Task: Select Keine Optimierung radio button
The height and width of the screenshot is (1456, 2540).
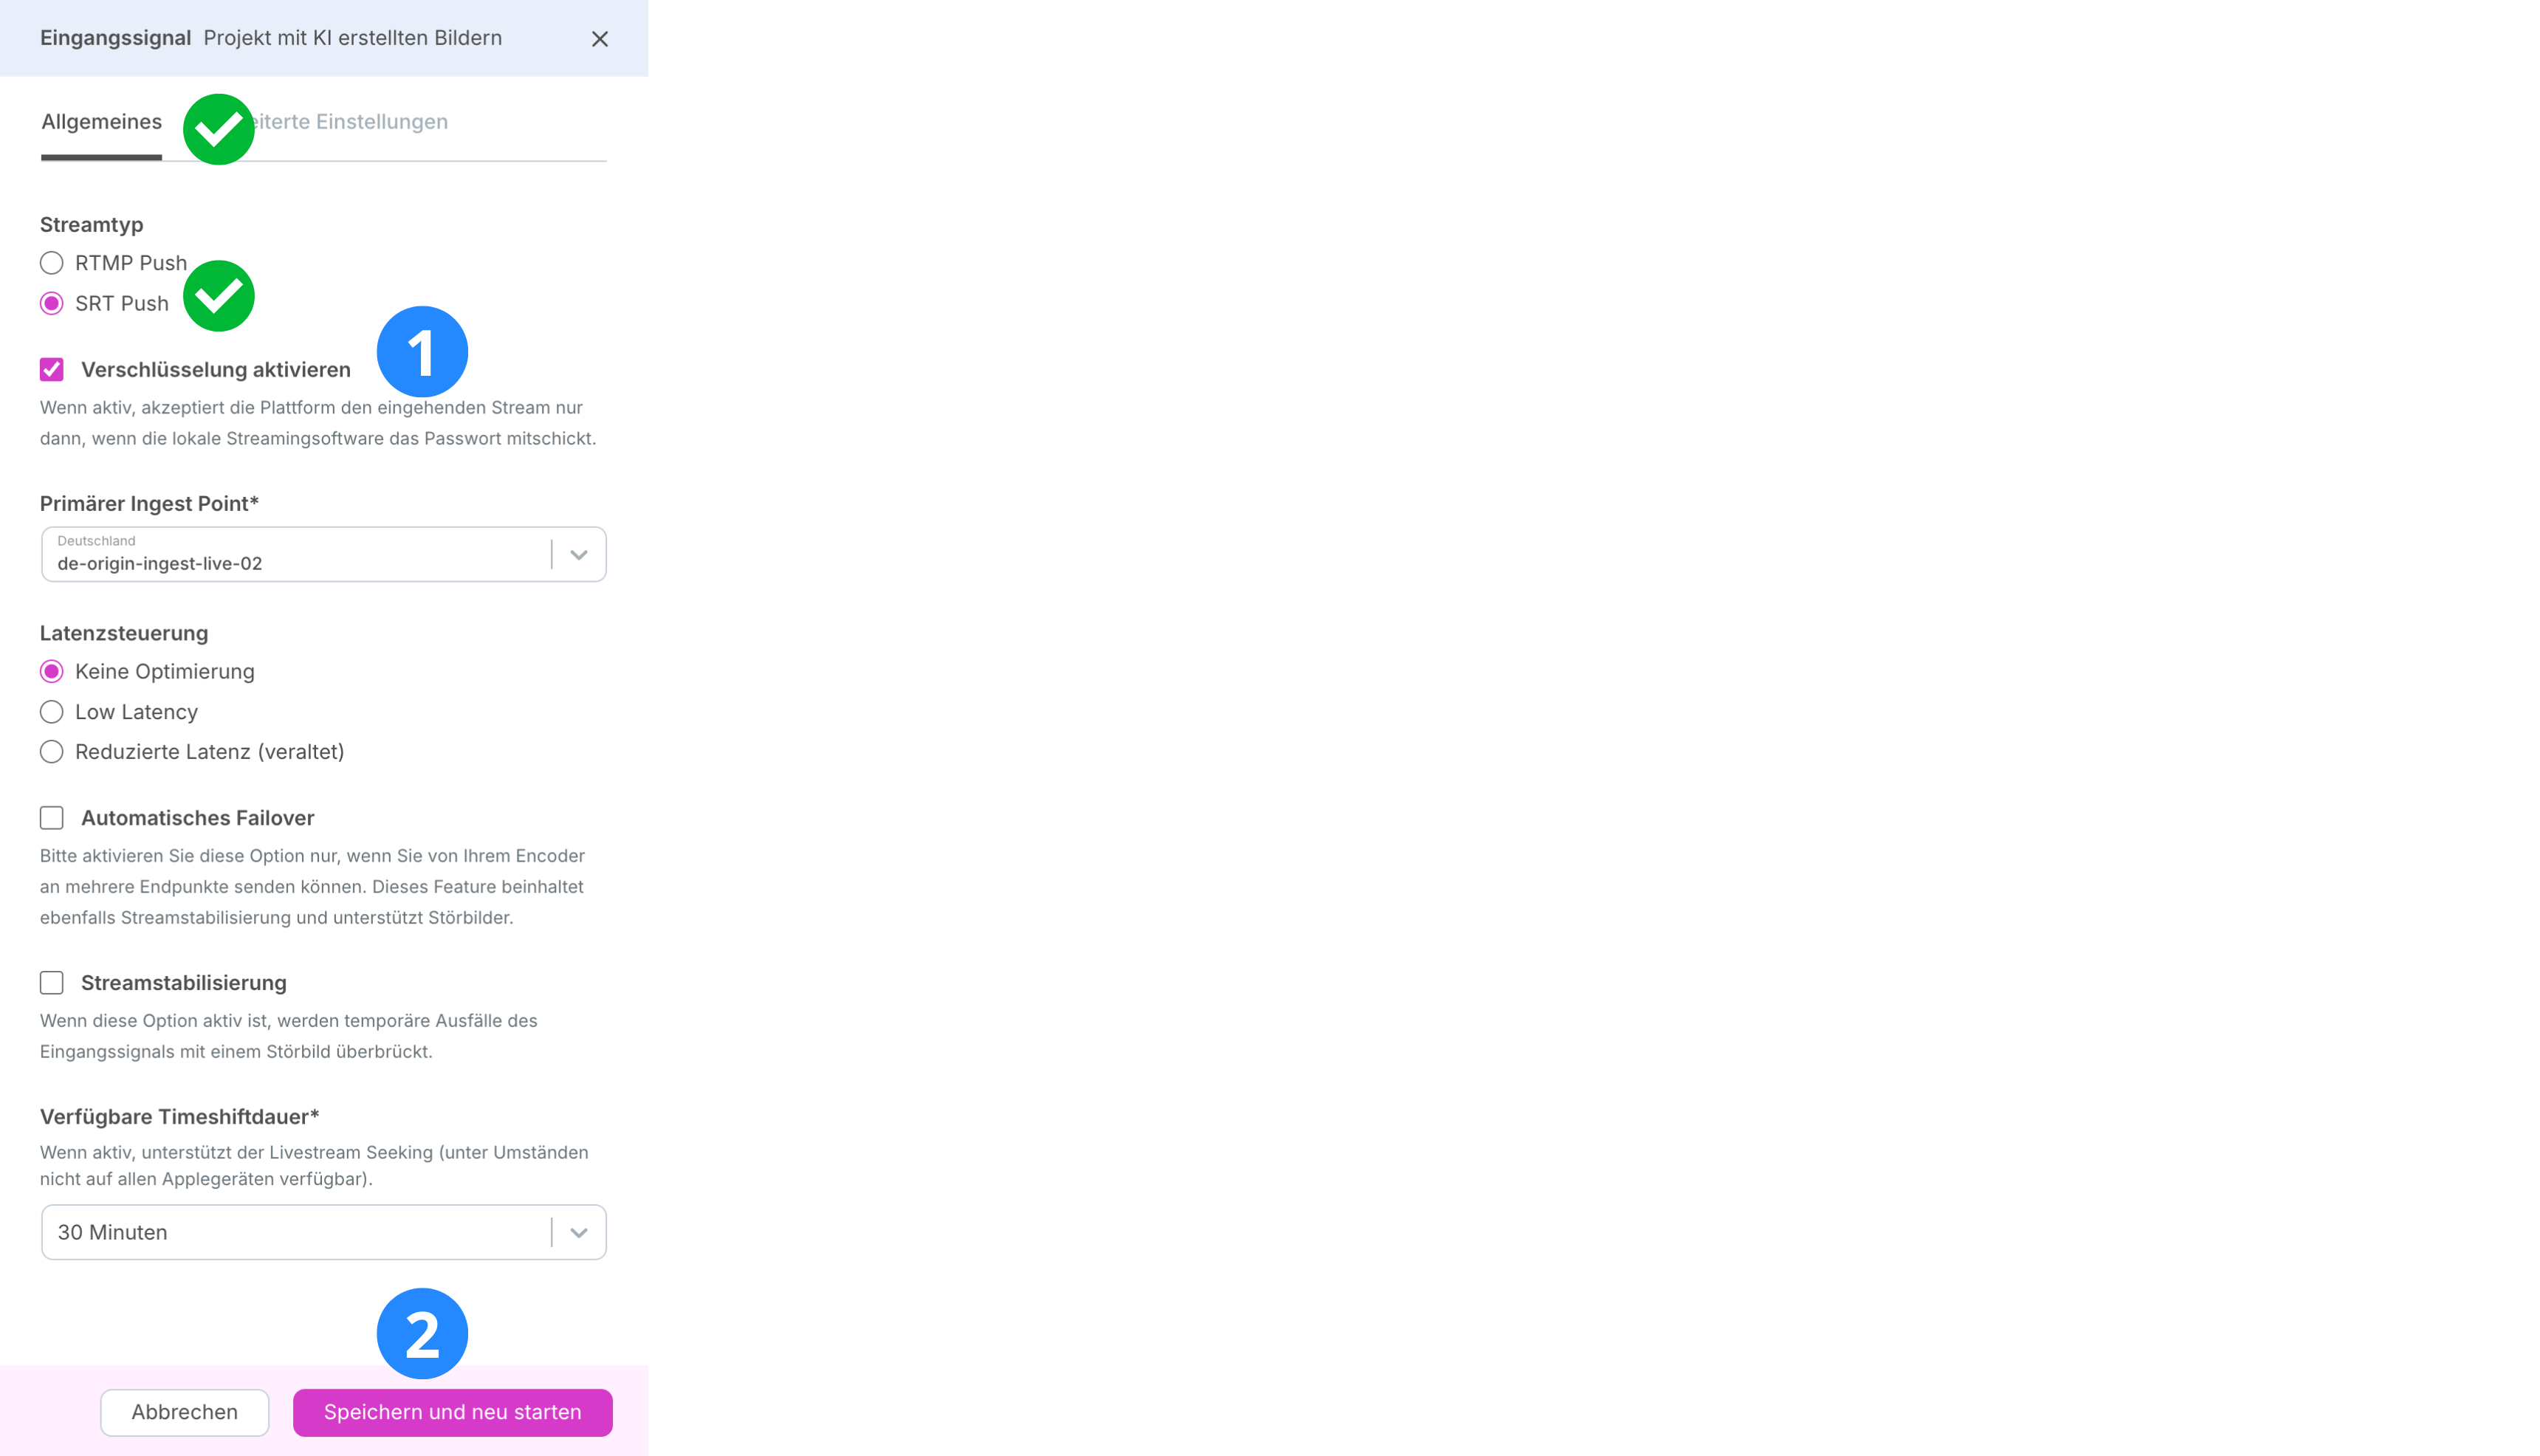Action: point(51,672)
